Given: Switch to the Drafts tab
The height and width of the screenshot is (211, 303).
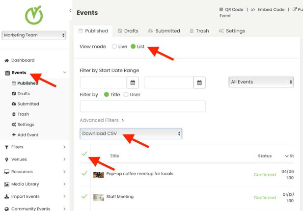Looking at the screenshot, I should click(x=127, y=31).
